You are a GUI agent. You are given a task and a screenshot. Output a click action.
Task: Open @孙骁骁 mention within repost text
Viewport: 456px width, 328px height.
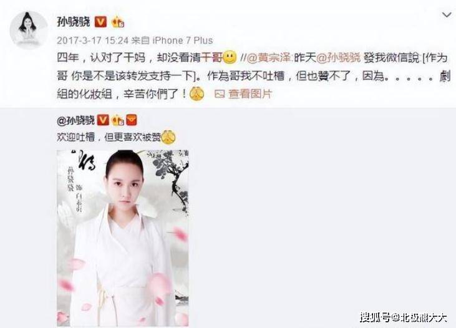point(338,58)
